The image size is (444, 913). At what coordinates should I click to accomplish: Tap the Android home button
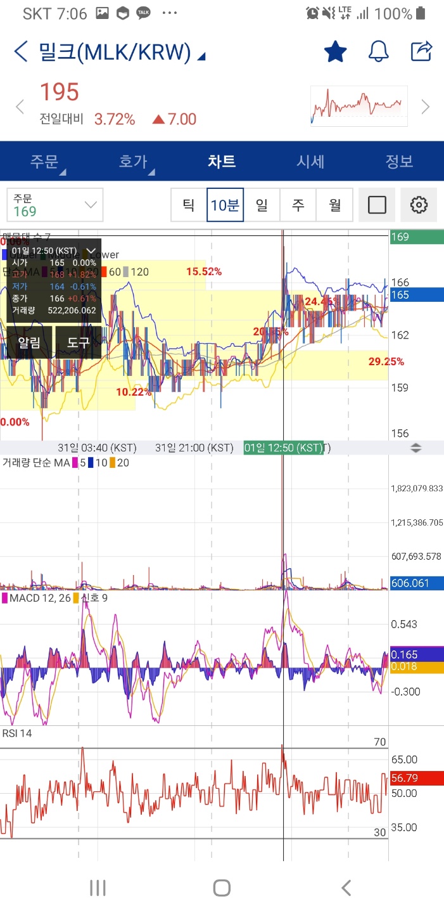pyautogui.click(x=222, y=888)
